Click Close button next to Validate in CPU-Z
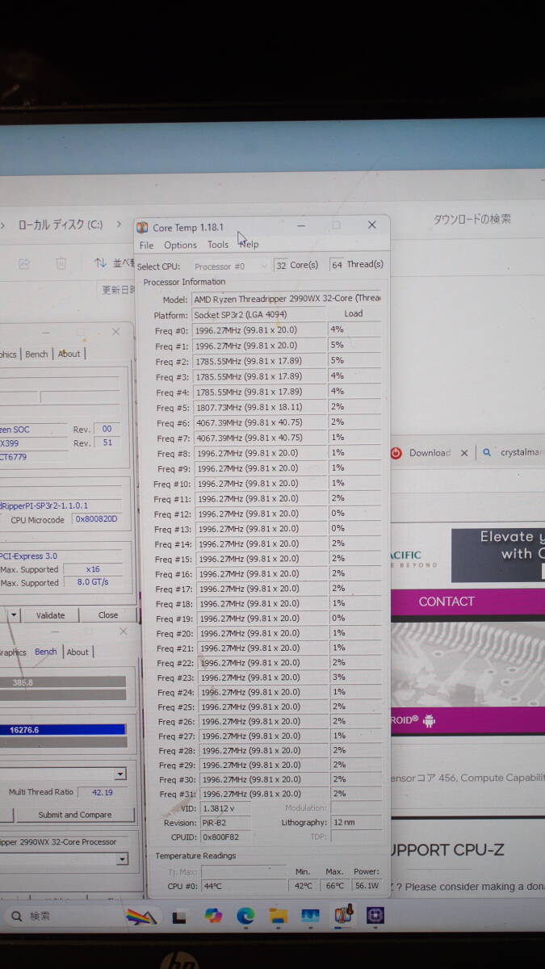 [107, 615]
